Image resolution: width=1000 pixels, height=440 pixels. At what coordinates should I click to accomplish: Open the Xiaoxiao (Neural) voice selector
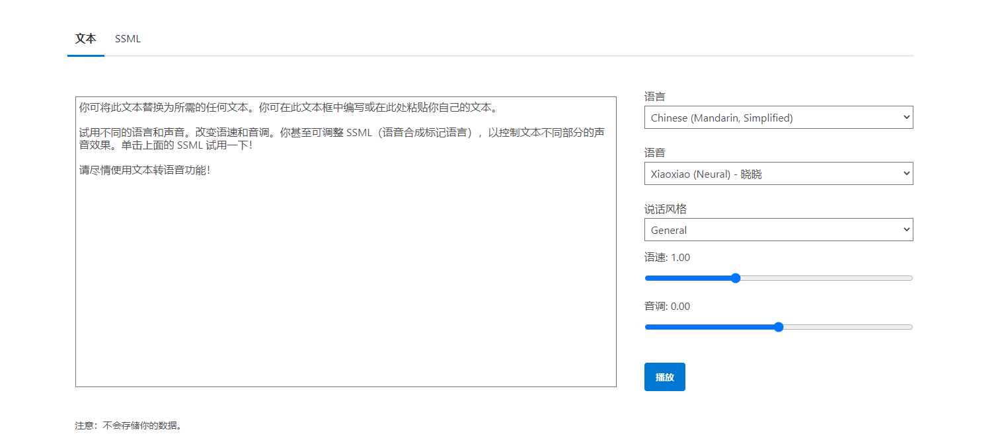point(779,173)
